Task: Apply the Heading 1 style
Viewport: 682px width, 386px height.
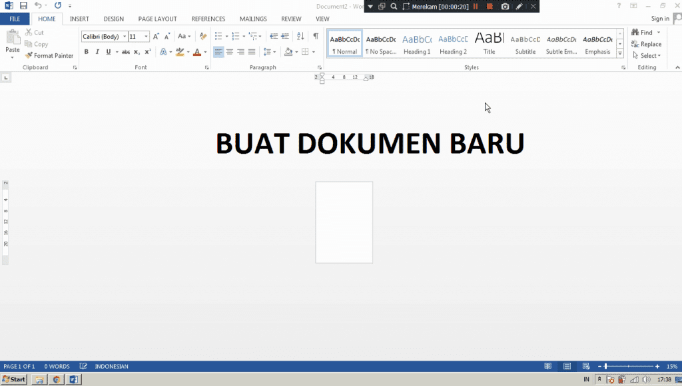Action: click(417, 43)
